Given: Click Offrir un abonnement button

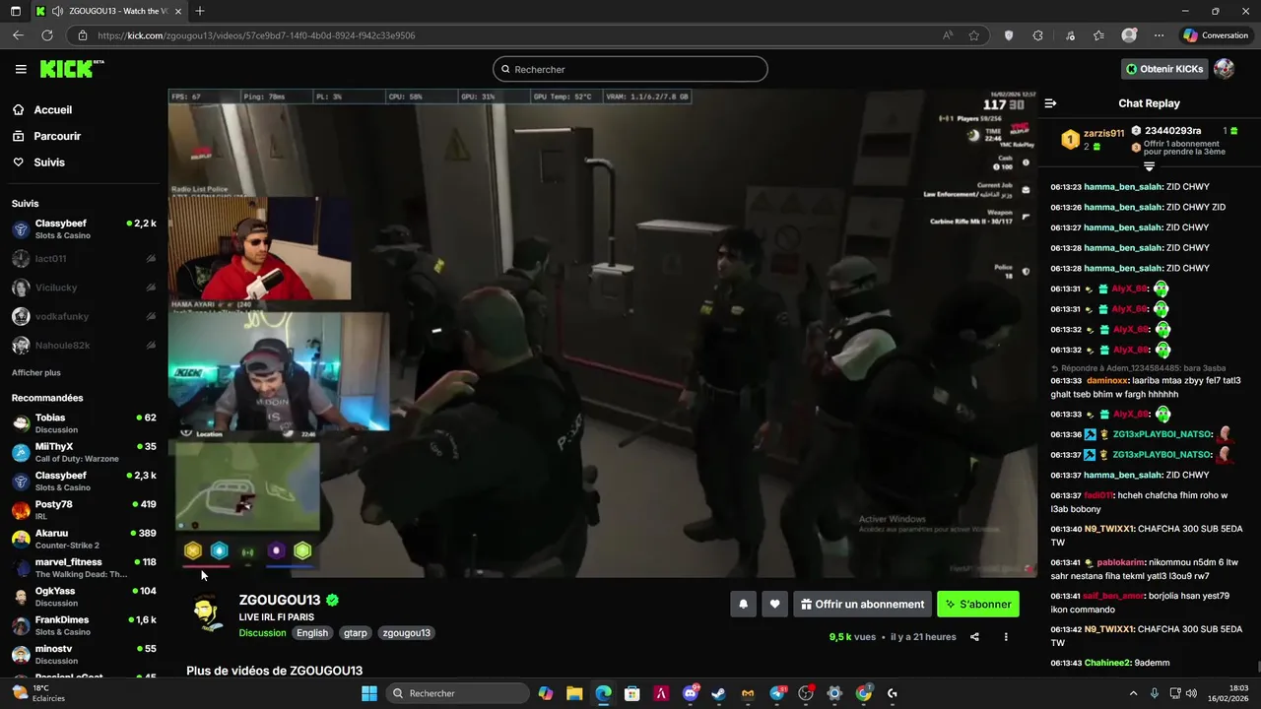Looking at the screenshot, I should 862,605.
